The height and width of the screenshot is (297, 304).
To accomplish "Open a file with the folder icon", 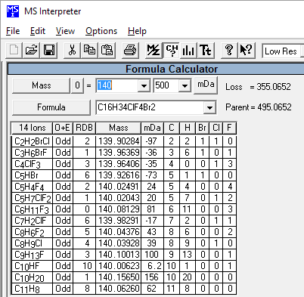I will [x=32, y=50].
